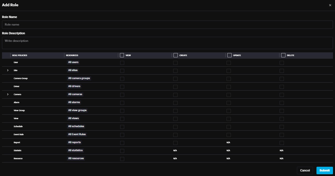Enable Delete permission for Alarm
The height and width of the screenshot is (176, 335).
coord(282,103)
